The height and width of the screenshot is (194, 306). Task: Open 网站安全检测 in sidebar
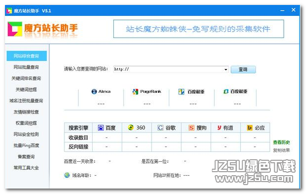(x=26, y=134)
